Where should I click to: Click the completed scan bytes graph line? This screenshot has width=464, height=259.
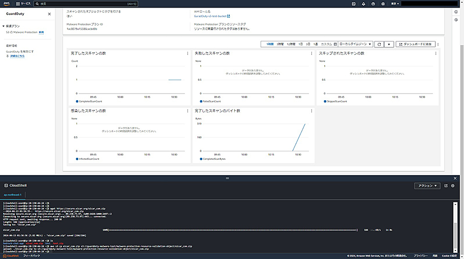[x=299, y=137]
